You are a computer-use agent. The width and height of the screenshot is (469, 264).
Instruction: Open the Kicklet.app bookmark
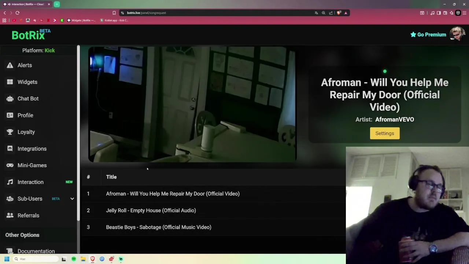pyautogui.click(x=114, y=20)
